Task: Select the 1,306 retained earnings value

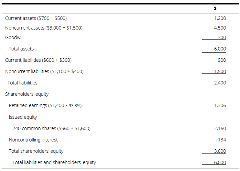Action: 220,105
